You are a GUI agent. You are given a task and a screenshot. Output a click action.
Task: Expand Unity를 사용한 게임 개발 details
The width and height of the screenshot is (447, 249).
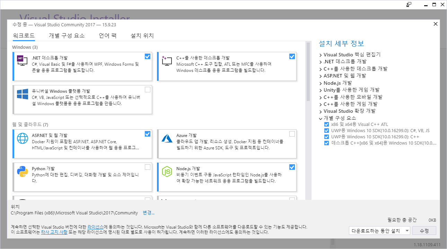(x=321, y=90)
